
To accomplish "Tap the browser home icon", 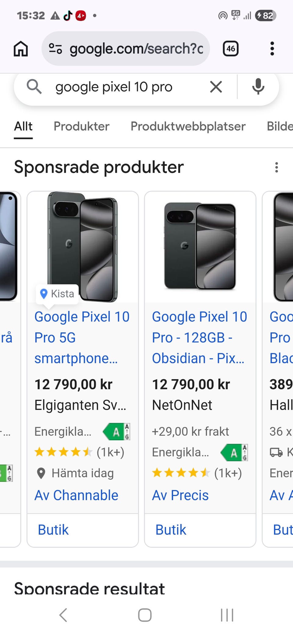I will [x=21, y=49].
